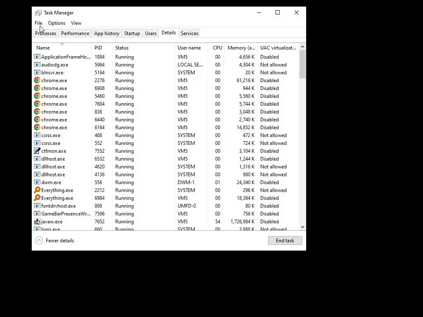Image resolution: width=423 pixels, height=317 pixels.
Task: Click the Everything.exe magnifier icon, PID 2212
Action: (x=37, y=190)
